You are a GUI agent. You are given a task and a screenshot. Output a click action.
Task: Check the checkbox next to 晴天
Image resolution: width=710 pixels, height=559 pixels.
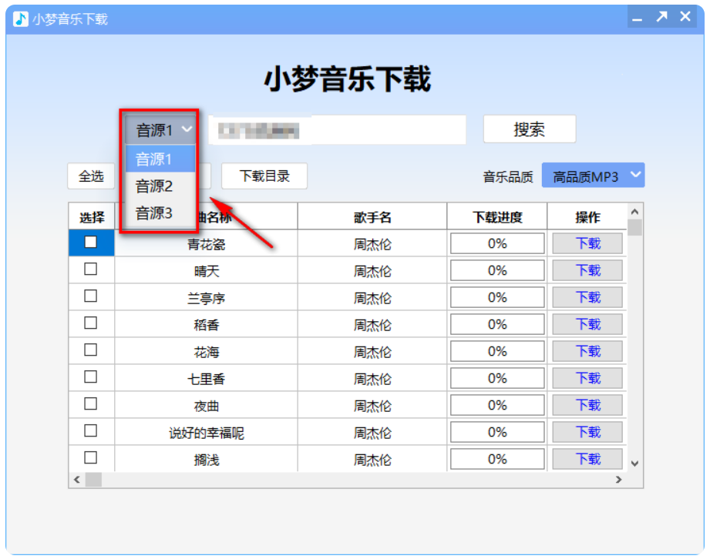coord(91,269)
